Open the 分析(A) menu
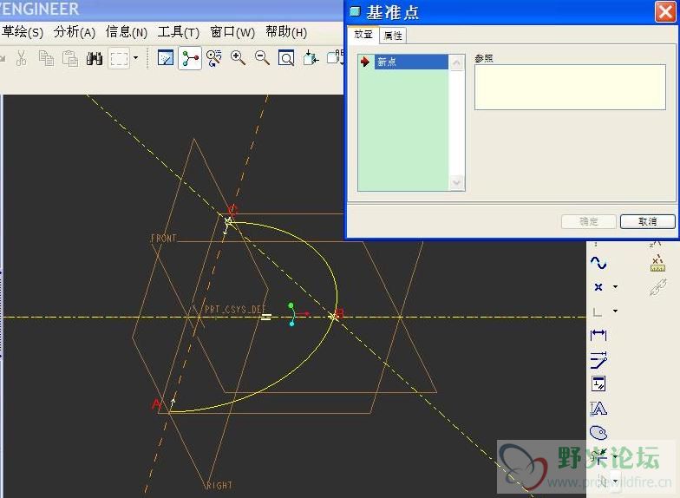 coord(75,32)
